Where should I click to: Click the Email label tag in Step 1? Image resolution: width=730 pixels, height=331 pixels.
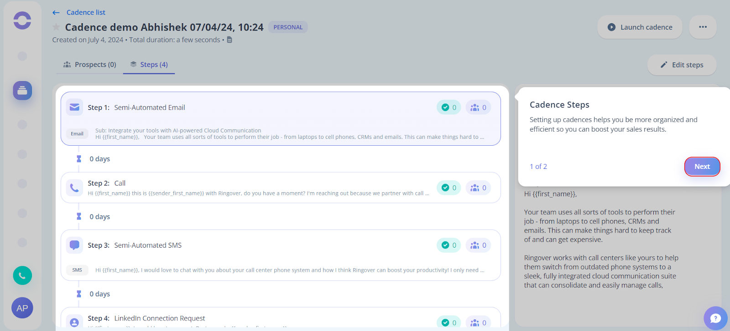click(x=77, y=134)
